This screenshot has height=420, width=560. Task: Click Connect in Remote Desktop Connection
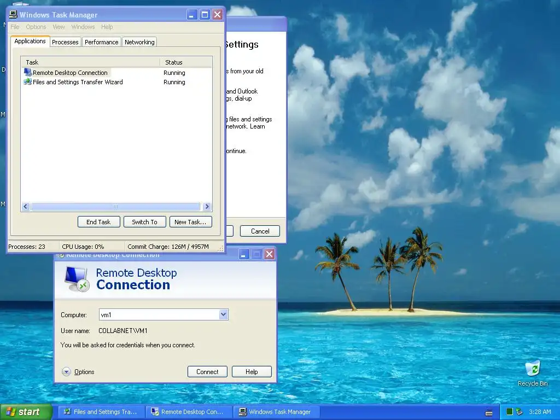coord(207,372)
